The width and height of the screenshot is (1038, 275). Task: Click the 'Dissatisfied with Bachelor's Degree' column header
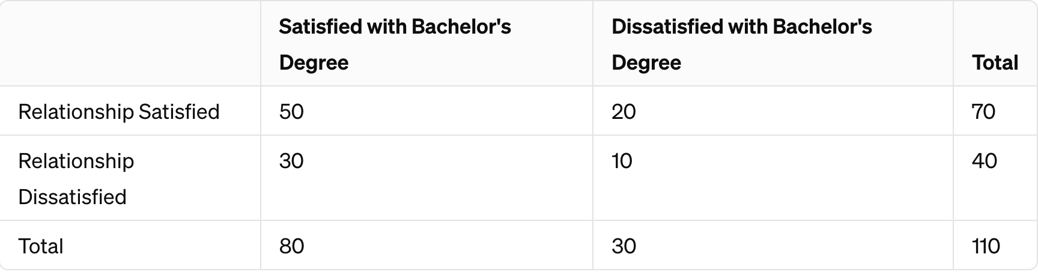741,44
